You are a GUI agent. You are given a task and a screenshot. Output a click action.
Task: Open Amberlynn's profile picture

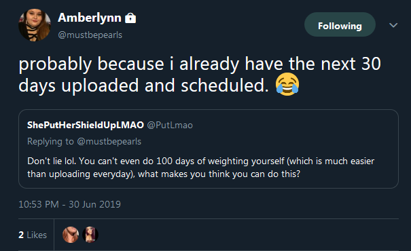(x=35, y=25)
